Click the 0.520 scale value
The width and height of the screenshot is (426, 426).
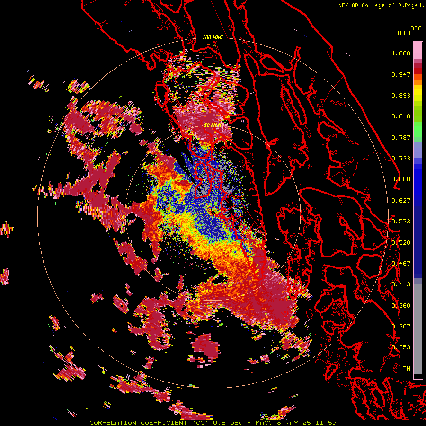[x=401, y=243]
